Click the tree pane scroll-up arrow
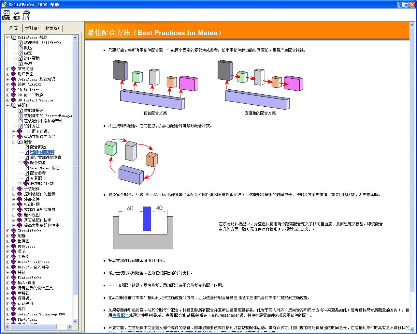Image resolution: width=417 pixels, height=334 pixels. pos(75,38)
